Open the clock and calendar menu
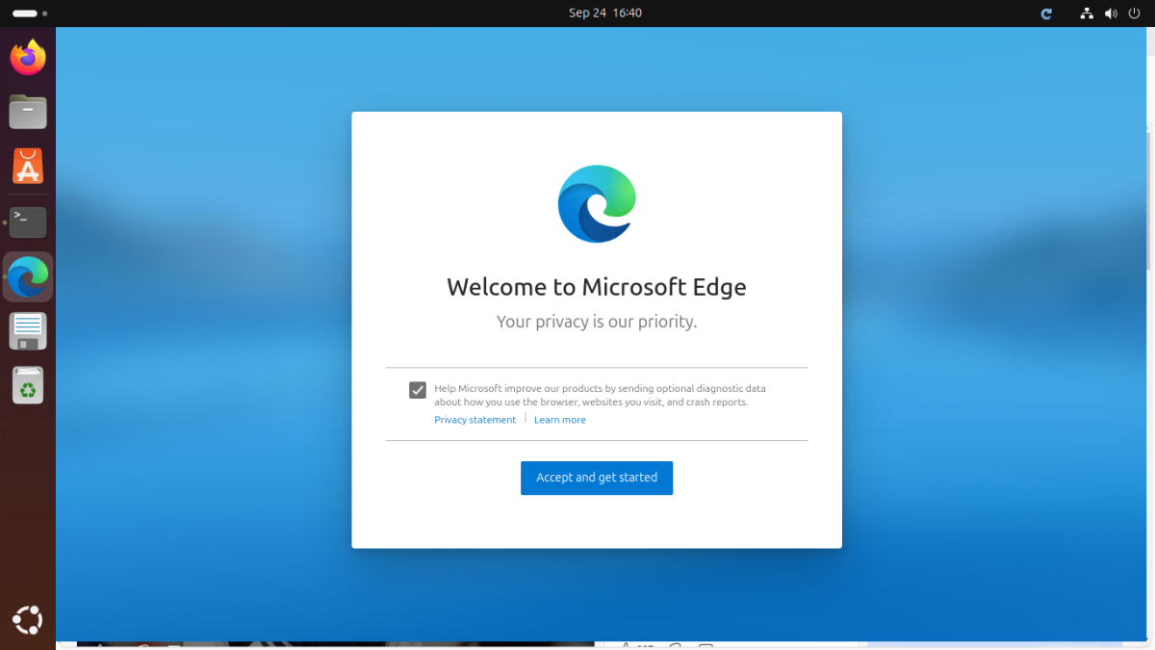This screenshot has height=650, width=1155. pos(604,13)
